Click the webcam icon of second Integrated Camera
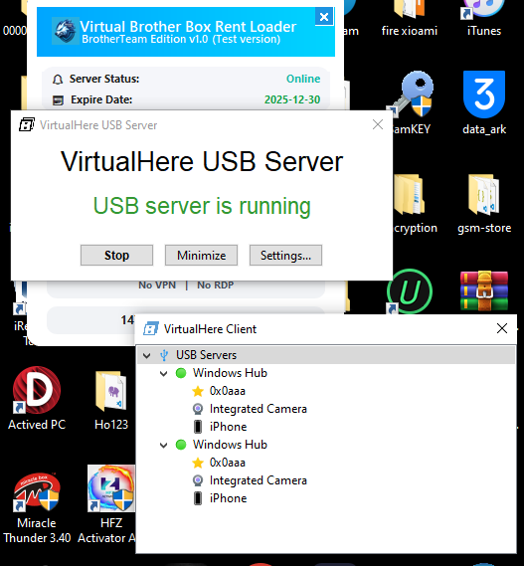Screen dimensions: 524x566 coord(198,480)
